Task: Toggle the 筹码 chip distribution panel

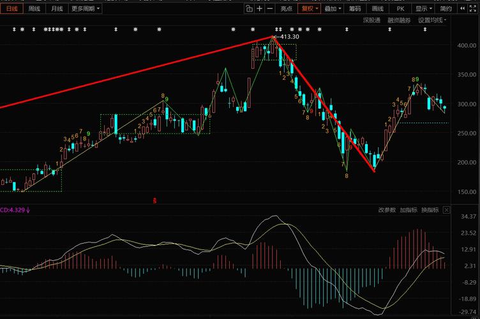Action: click(355, 9)
